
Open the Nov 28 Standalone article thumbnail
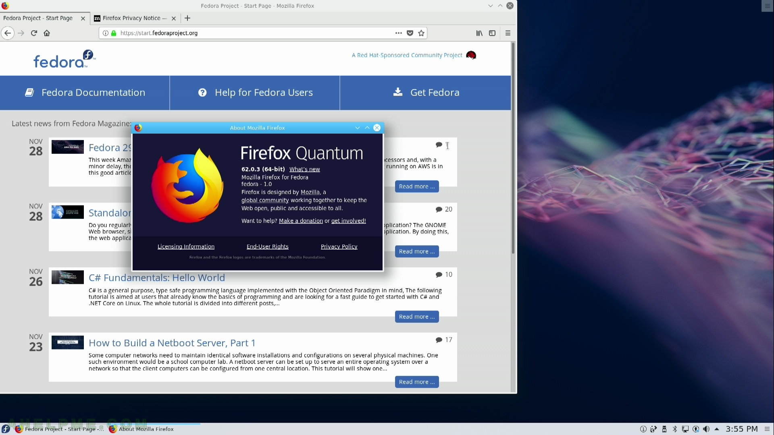pos(68,212)
